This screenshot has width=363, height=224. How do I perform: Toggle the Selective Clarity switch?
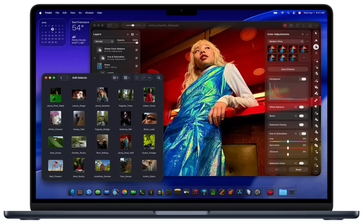tap(301, 125)
